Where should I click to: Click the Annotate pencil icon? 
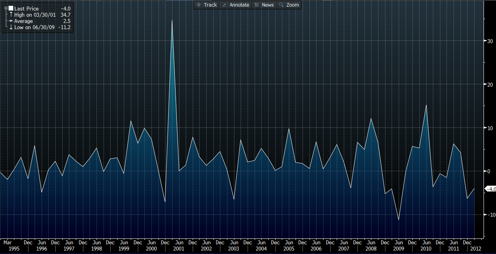tap(225, 5)
